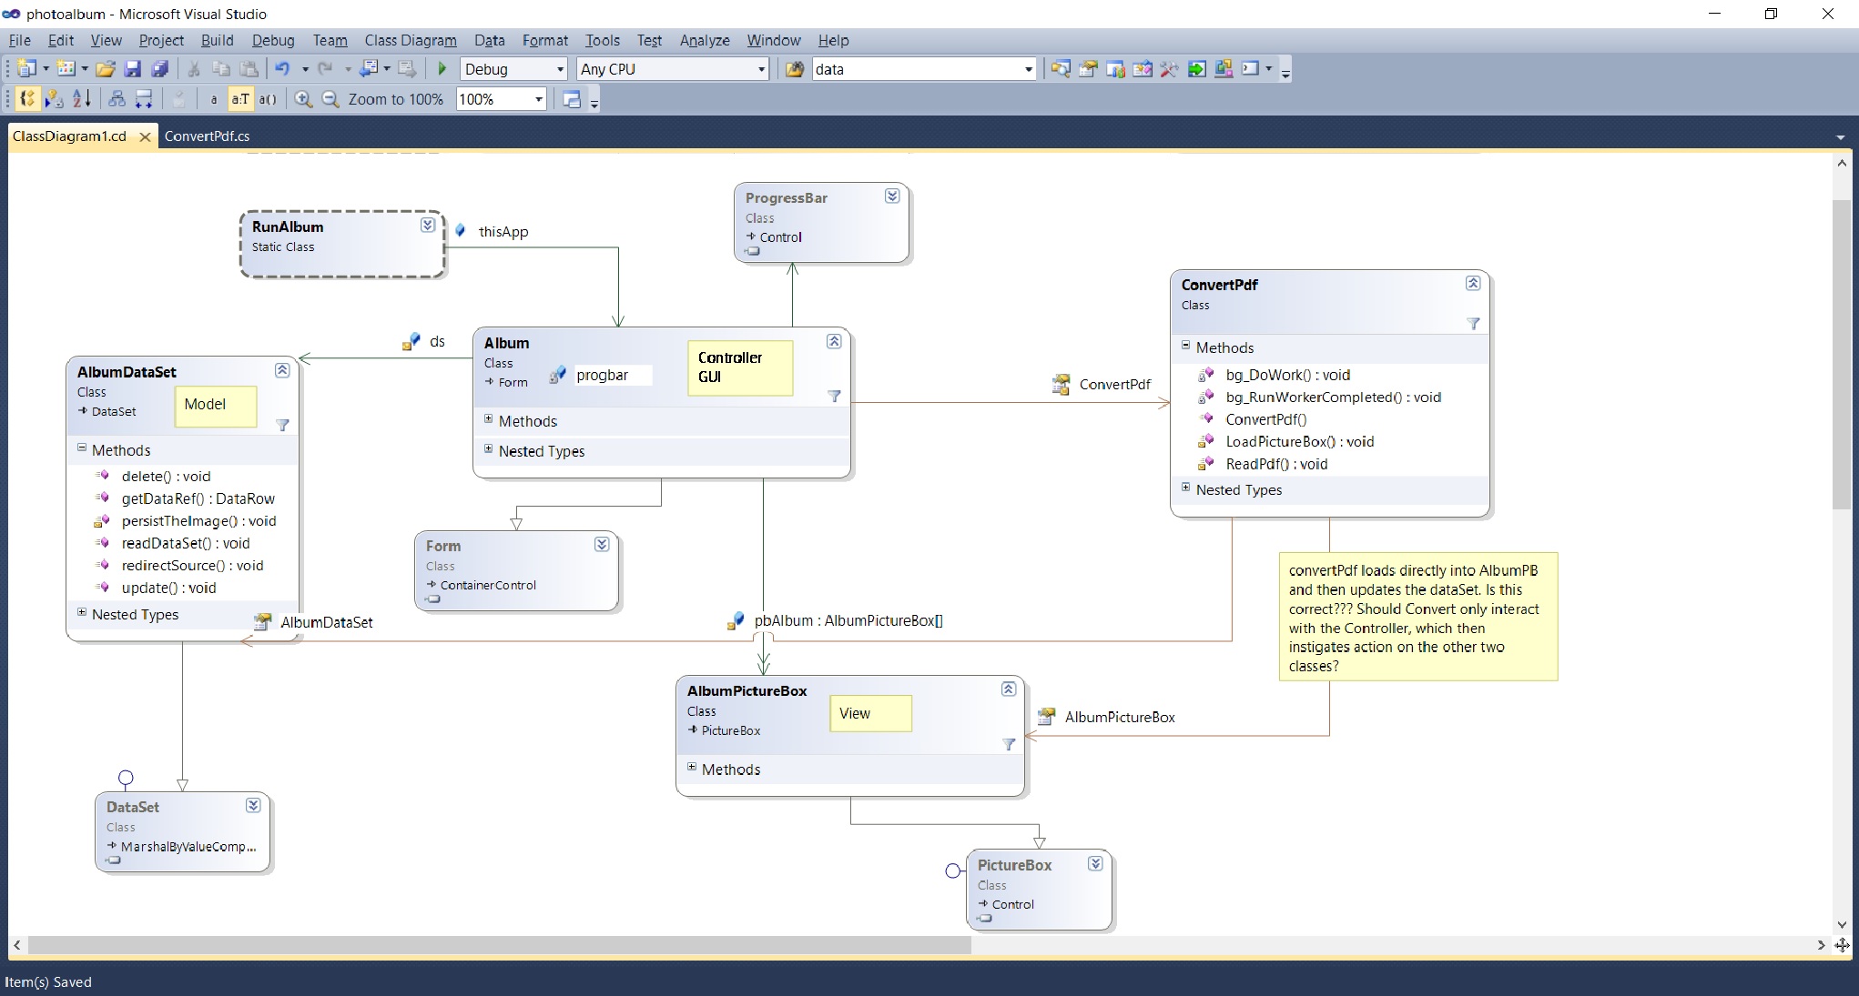Switch to the ConvertPdf.cs tab
The image size is (1859, 996).
(x=207, y=136)
